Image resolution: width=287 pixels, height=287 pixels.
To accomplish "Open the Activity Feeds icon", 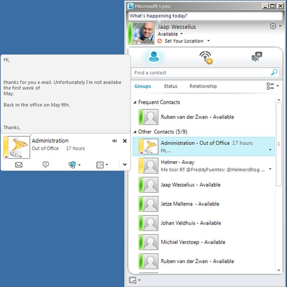I will [206, 57].
